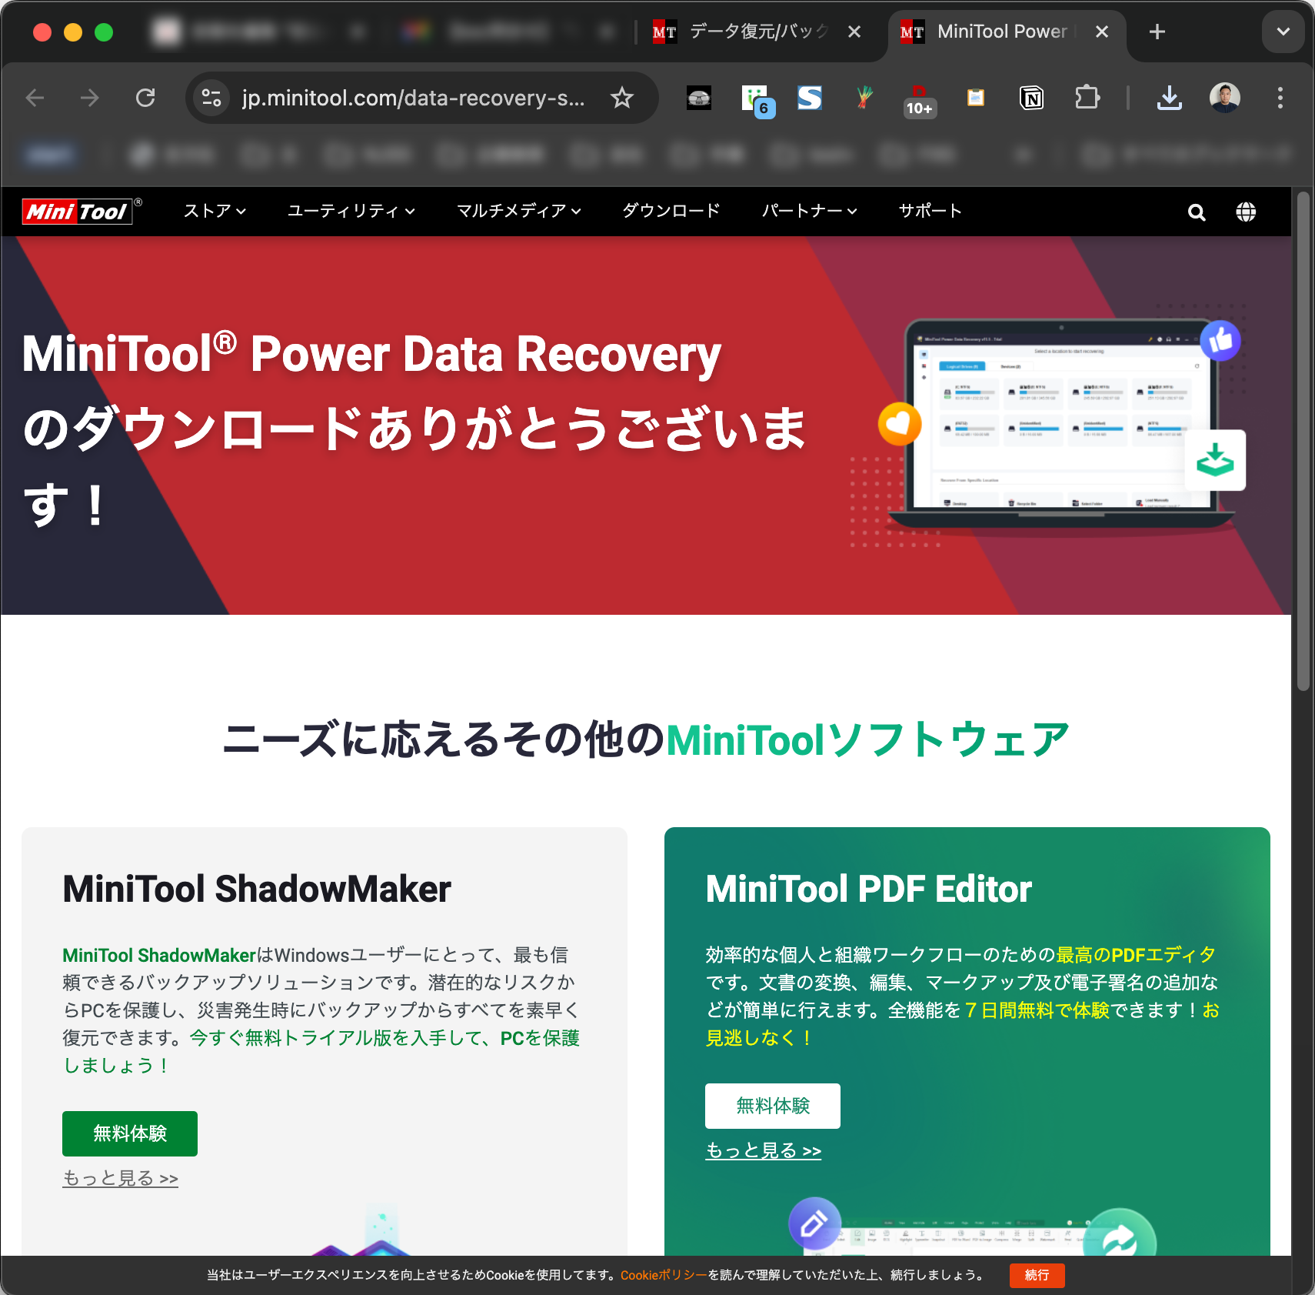Screen dimensions: 1315x1295
Task: Expand the パートナー menu
Action: click(809, 211)
